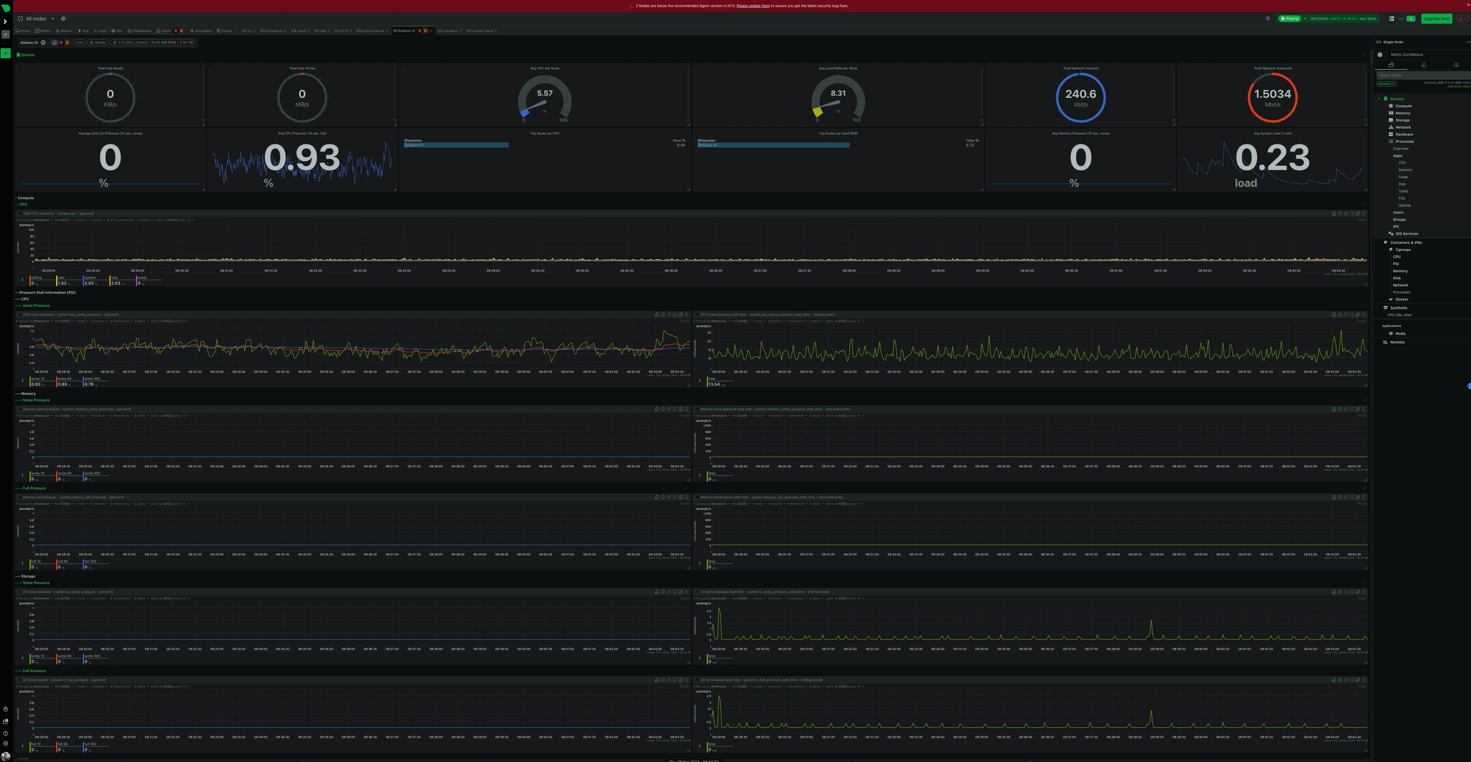Select Docker in the sidebar tree

click(x=1402, y=299)
